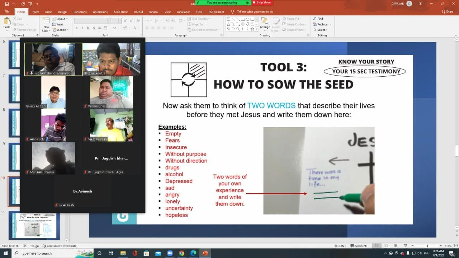The height and width of the screenshot is (258, 459).
Task: Expand the Section dropdown
Action: pos(60,30)
